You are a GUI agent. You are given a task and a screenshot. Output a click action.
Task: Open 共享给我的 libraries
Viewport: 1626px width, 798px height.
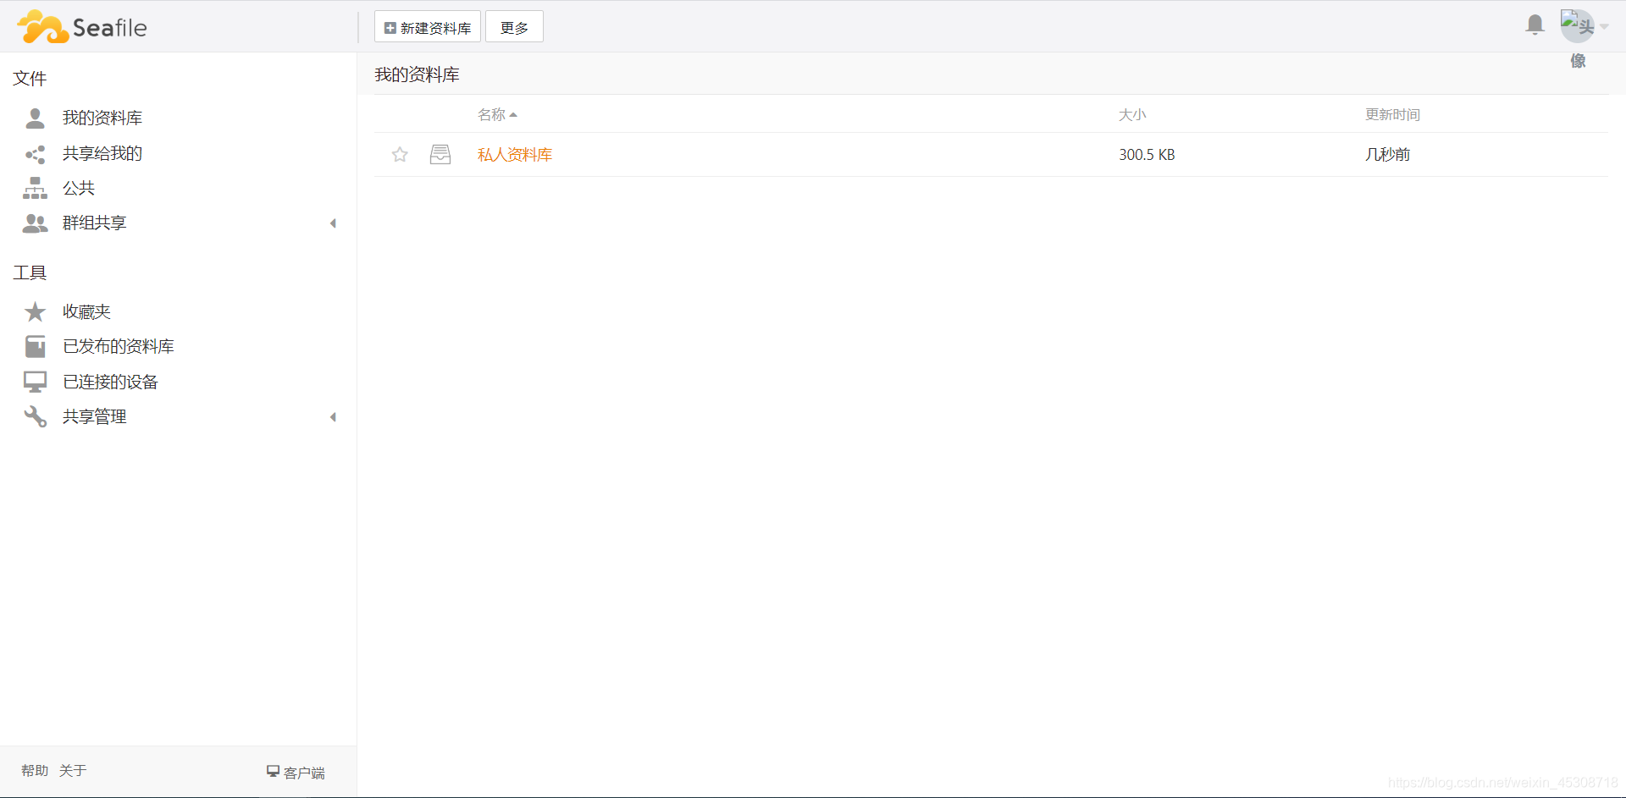click(x=102, y=153)
